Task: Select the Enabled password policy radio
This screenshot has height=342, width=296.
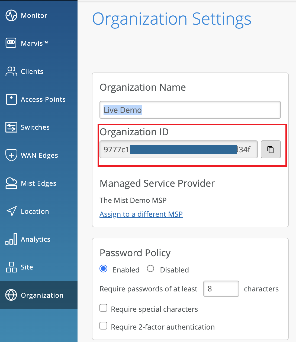Action: click(104, 269)
